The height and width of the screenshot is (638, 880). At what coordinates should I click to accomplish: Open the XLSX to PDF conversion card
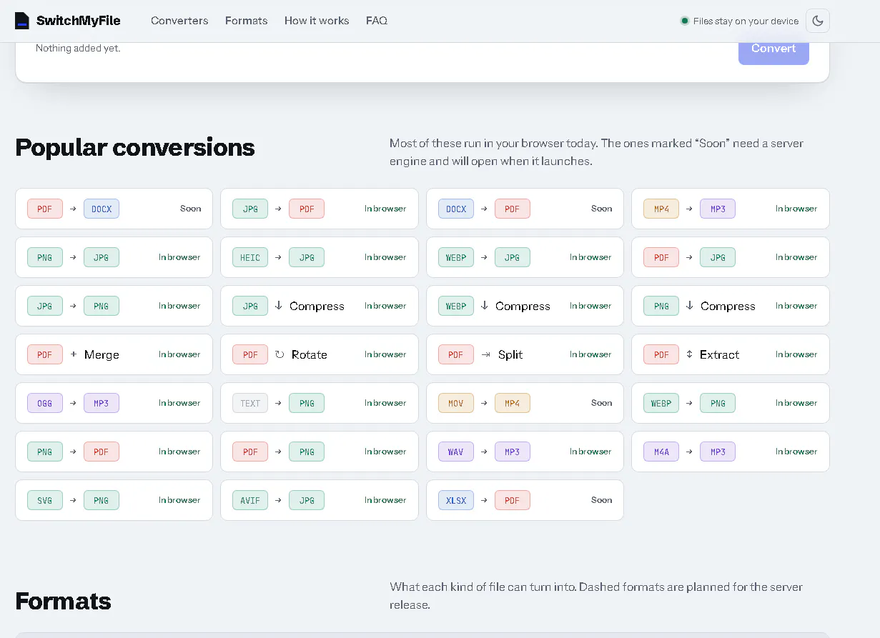point(525,500)
